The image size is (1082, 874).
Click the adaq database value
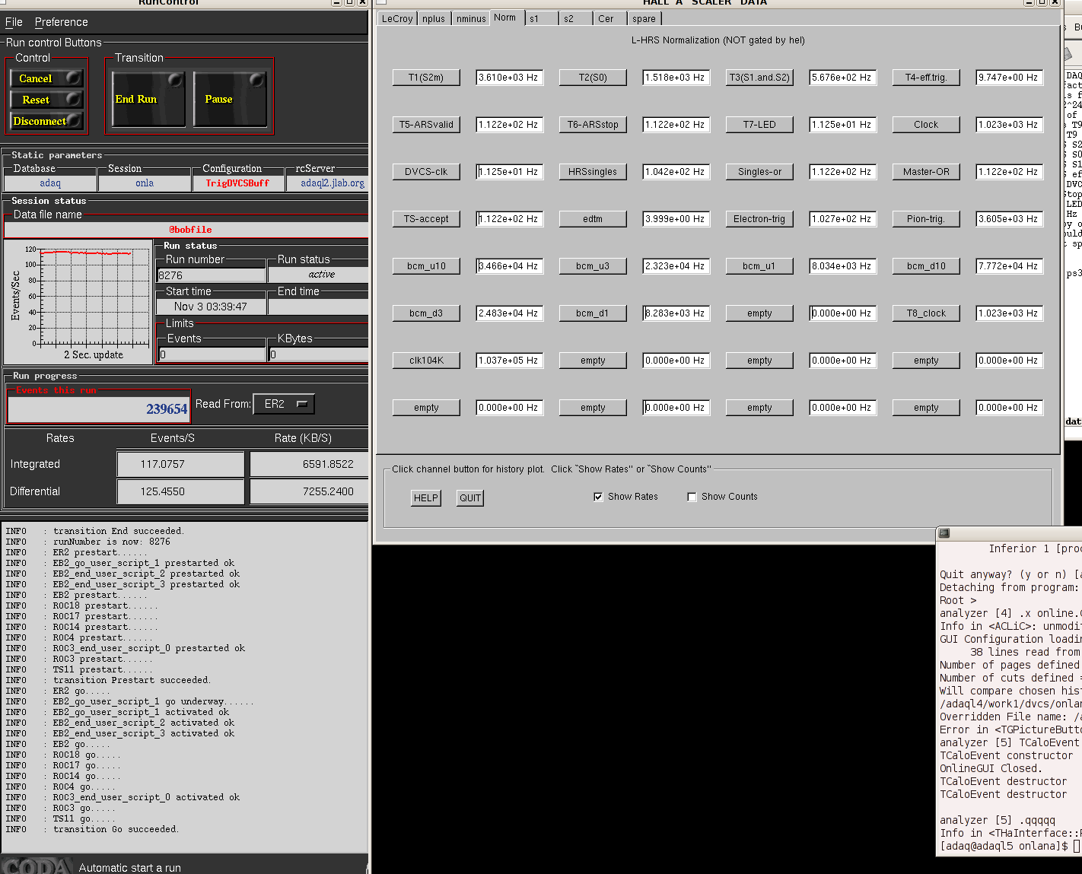[50, 183]
